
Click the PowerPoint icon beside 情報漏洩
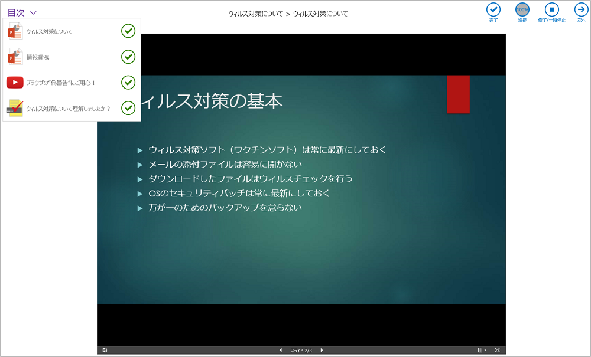tap(15, 57)
